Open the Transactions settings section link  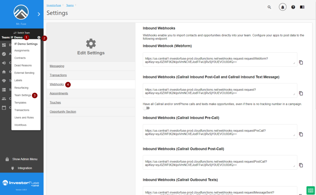click(58, 75)
